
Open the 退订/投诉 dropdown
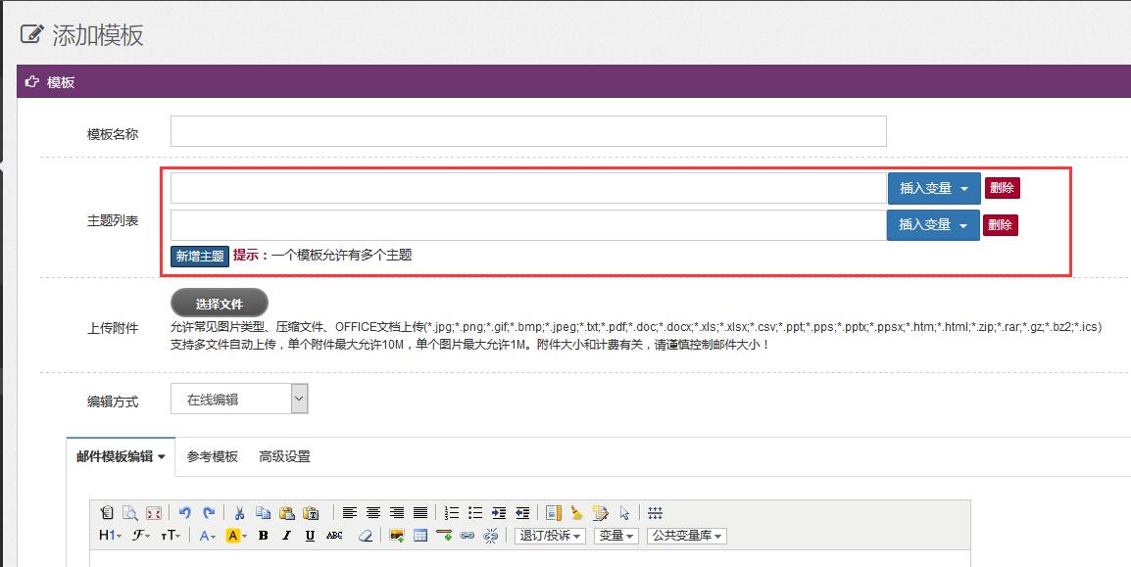click(550, 536)
